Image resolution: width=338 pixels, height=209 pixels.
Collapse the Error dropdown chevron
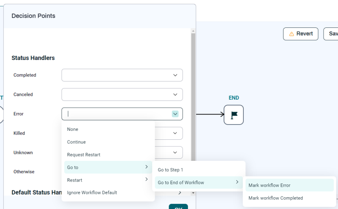click(175, 114)
